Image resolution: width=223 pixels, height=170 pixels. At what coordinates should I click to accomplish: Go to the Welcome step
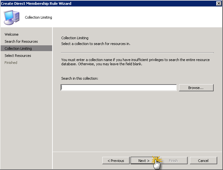coord(12,34)
